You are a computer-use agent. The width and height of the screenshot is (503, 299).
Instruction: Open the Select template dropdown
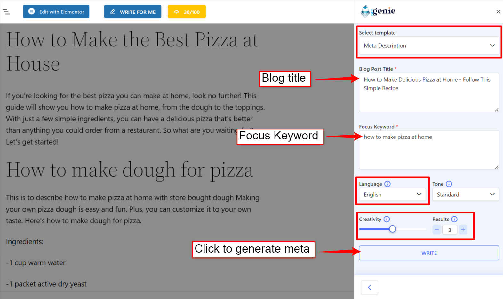pyautogui.click(x=429, y=46)
